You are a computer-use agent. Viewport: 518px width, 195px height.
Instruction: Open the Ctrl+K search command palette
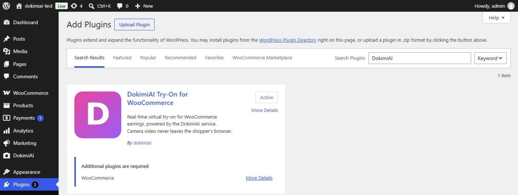tap(100, 6)
